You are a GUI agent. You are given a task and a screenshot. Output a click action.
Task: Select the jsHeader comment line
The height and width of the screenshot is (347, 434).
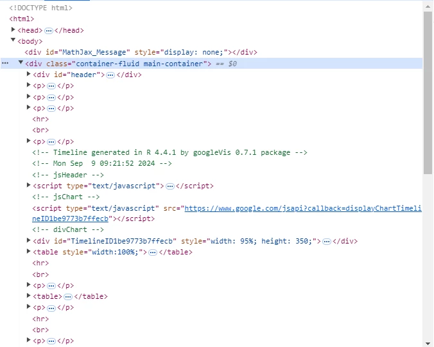pos(68,175)
